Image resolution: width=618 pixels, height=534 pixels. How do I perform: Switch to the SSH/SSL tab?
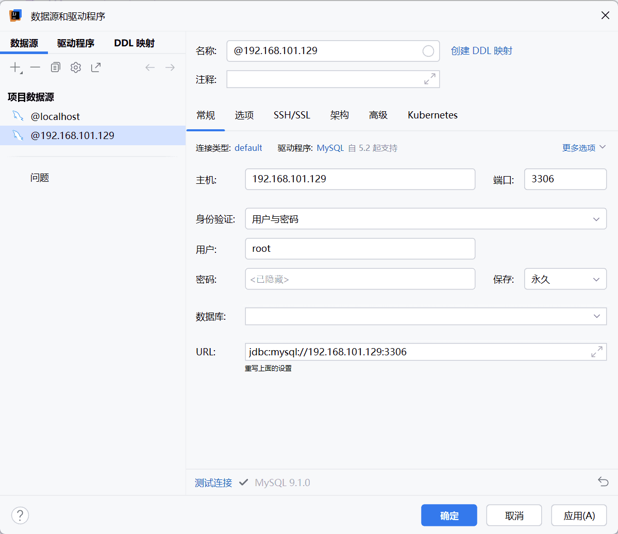click(292, 115)
